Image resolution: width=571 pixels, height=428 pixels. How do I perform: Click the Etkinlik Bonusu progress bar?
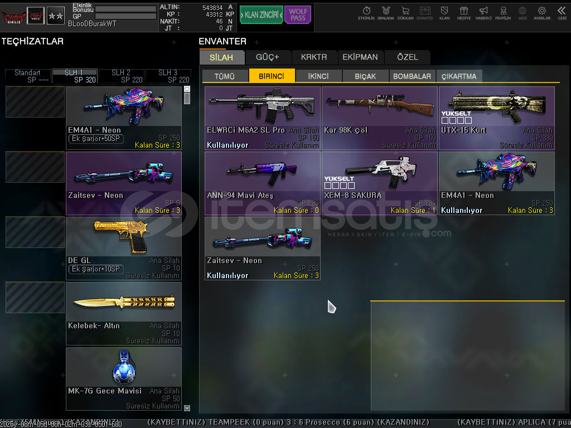pos(125,9)
